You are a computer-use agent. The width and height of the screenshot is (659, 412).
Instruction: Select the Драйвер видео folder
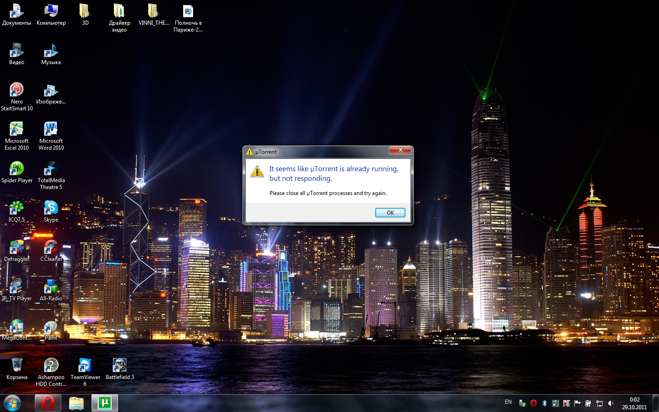point(119,18)
